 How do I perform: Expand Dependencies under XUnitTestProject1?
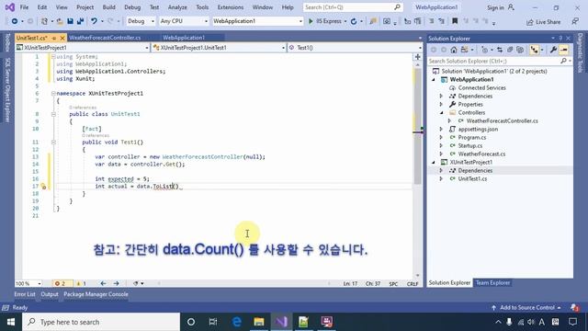[441, 170]
